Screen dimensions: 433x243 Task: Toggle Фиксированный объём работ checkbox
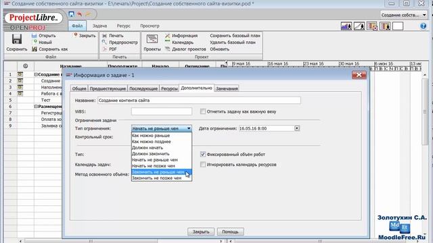point(203,155)
